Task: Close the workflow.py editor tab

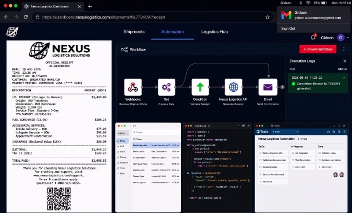Action: tap(209, 126)
